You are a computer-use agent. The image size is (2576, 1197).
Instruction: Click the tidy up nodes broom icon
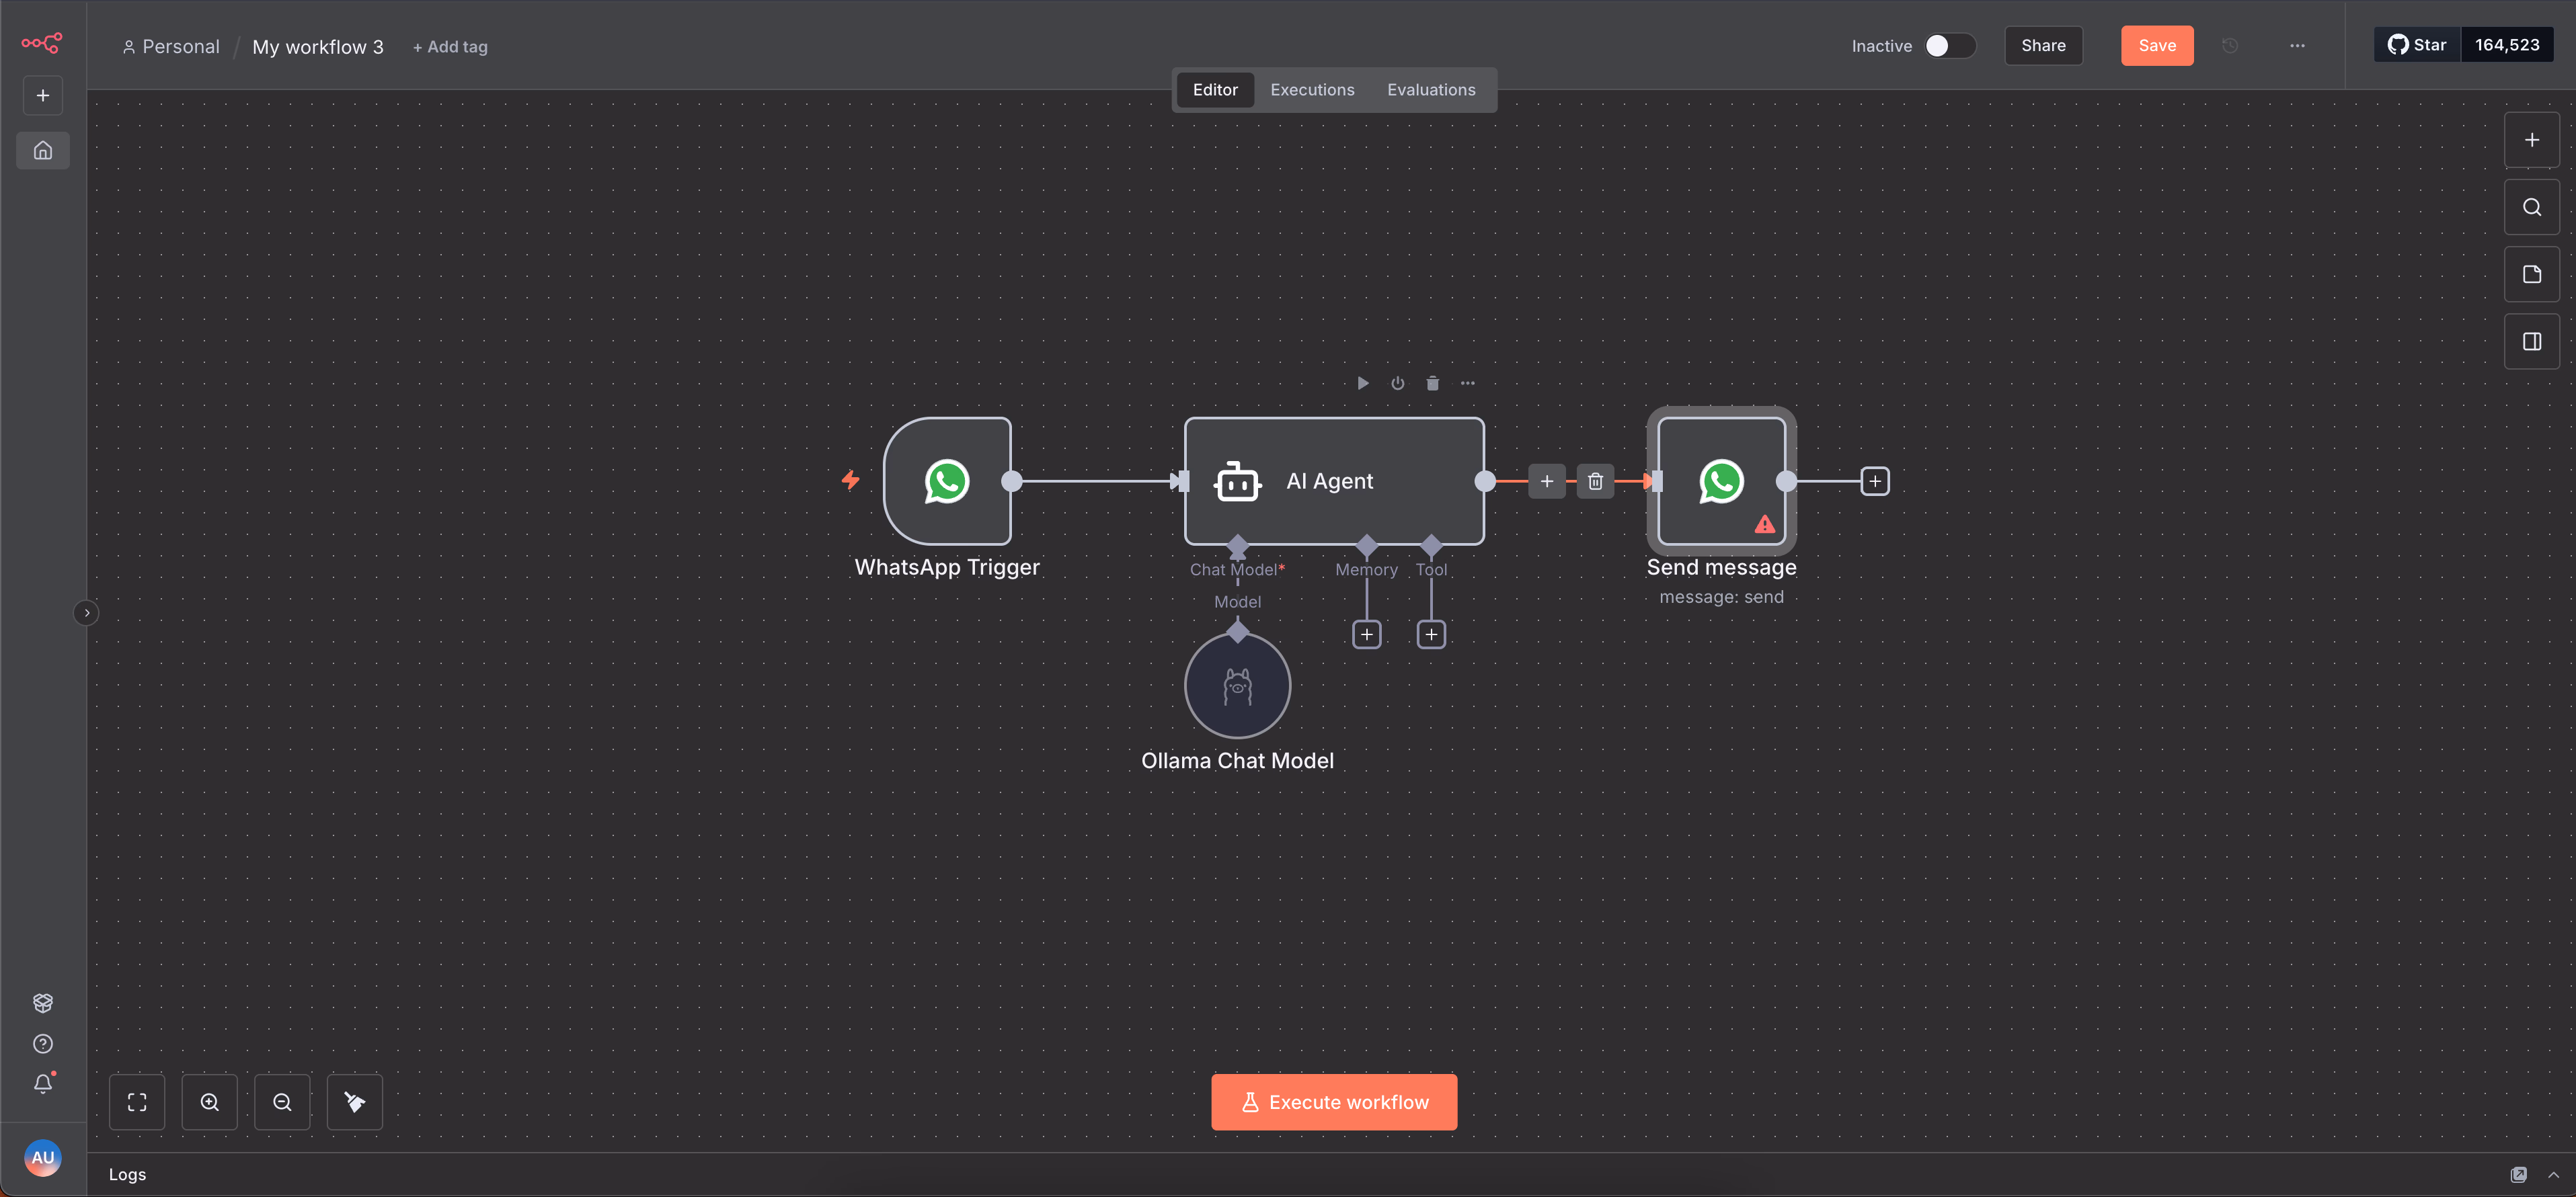click(x=354, y=1101)
